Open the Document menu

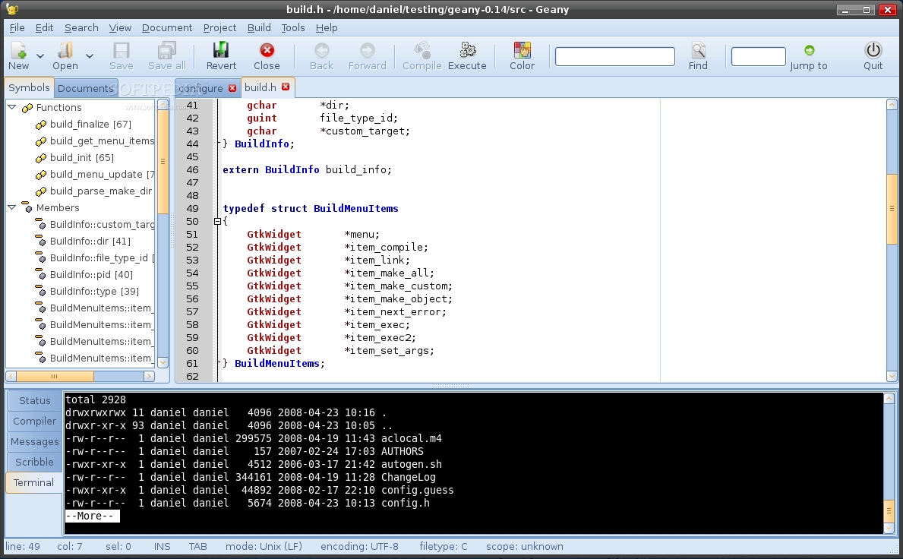pyautogui.click(x=167, y=27)
